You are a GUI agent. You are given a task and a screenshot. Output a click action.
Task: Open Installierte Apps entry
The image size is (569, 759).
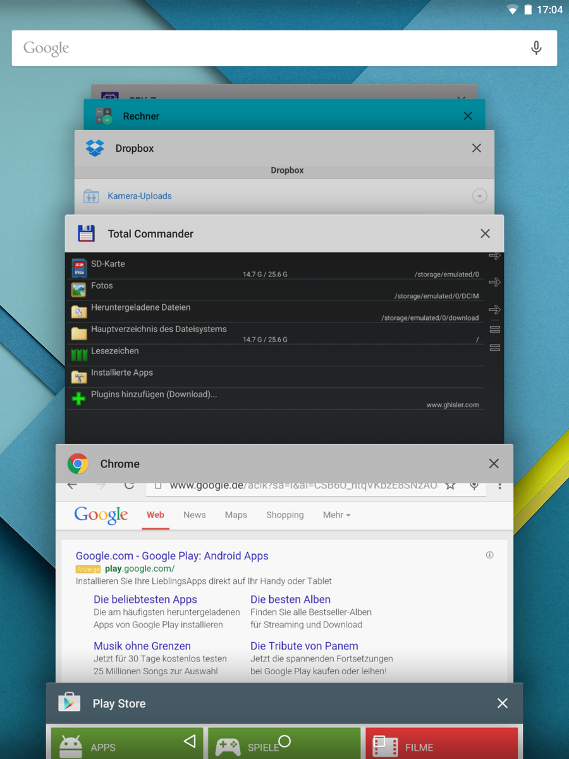click(275, 377)
